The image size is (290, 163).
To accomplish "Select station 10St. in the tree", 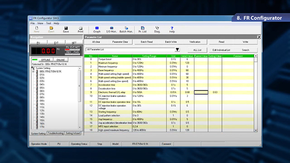I will click(x=42, y=104).
